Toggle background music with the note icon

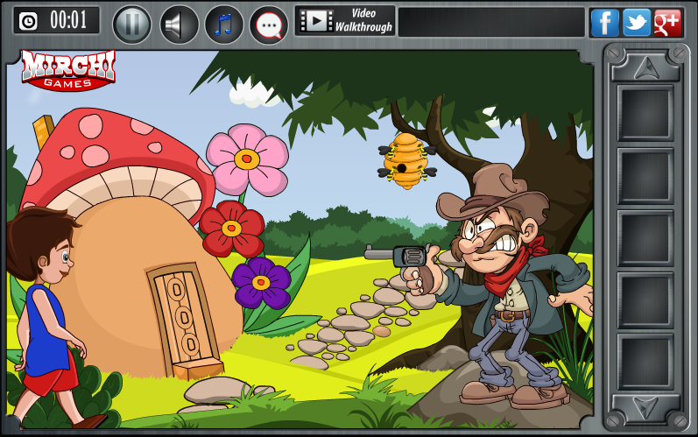click(224, 24)
